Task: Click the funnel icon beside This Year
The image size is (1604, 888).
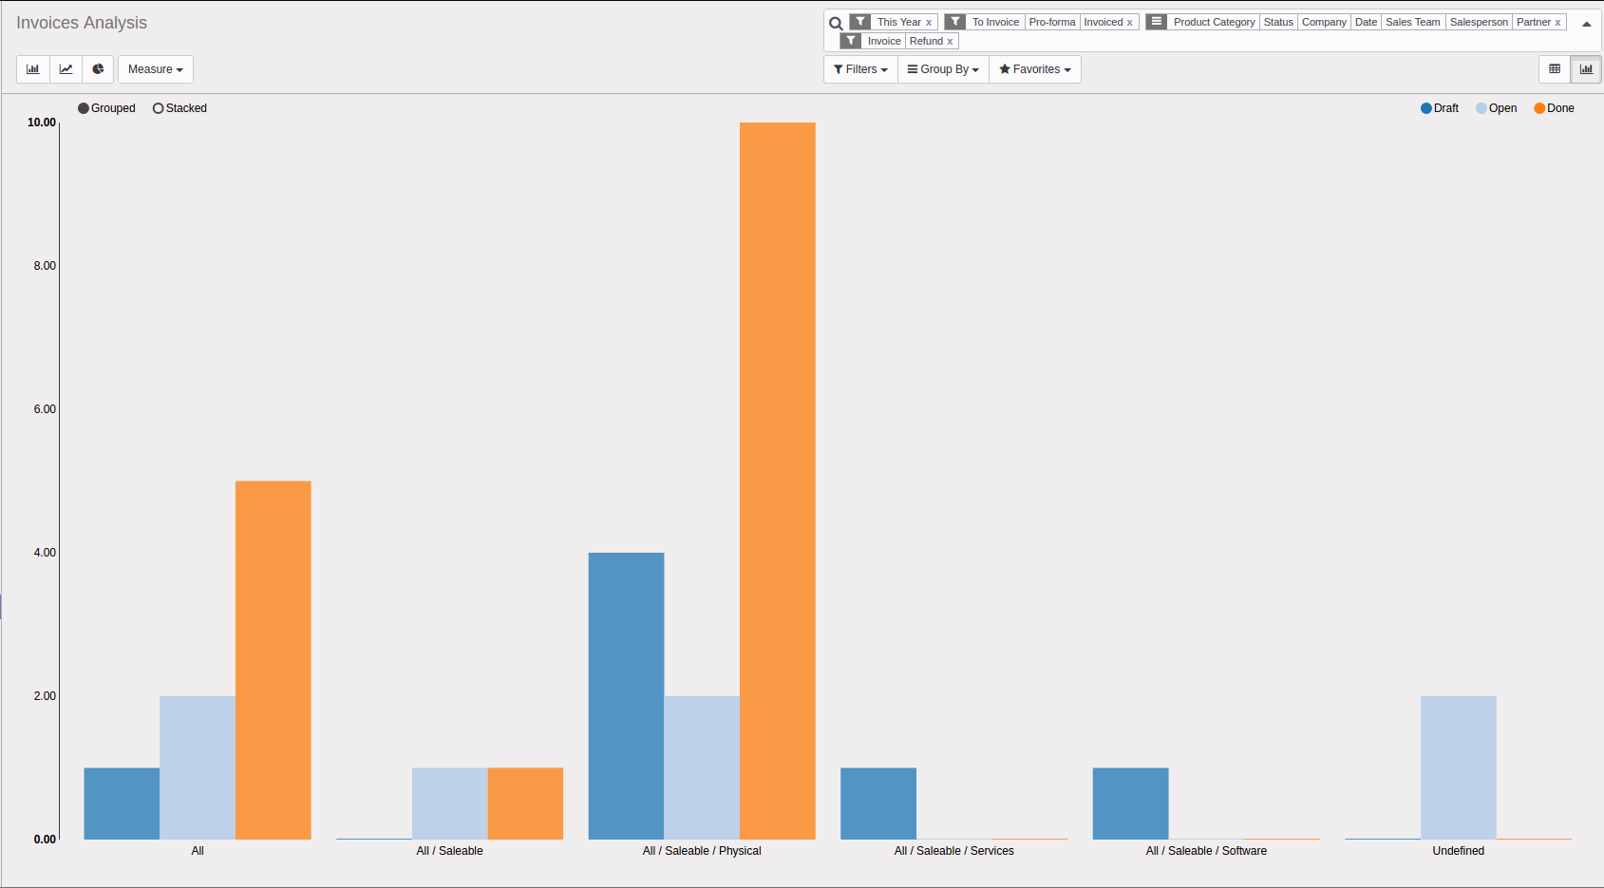Action: (860, 22)
